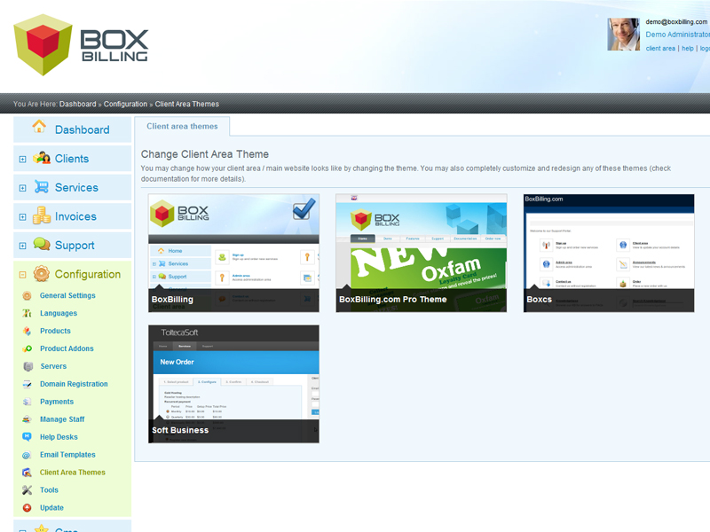Image resolution: width=710 pixels, height=532 pixels.
Task: Expand the Clients menu section
Action: (x=23, y=160)
